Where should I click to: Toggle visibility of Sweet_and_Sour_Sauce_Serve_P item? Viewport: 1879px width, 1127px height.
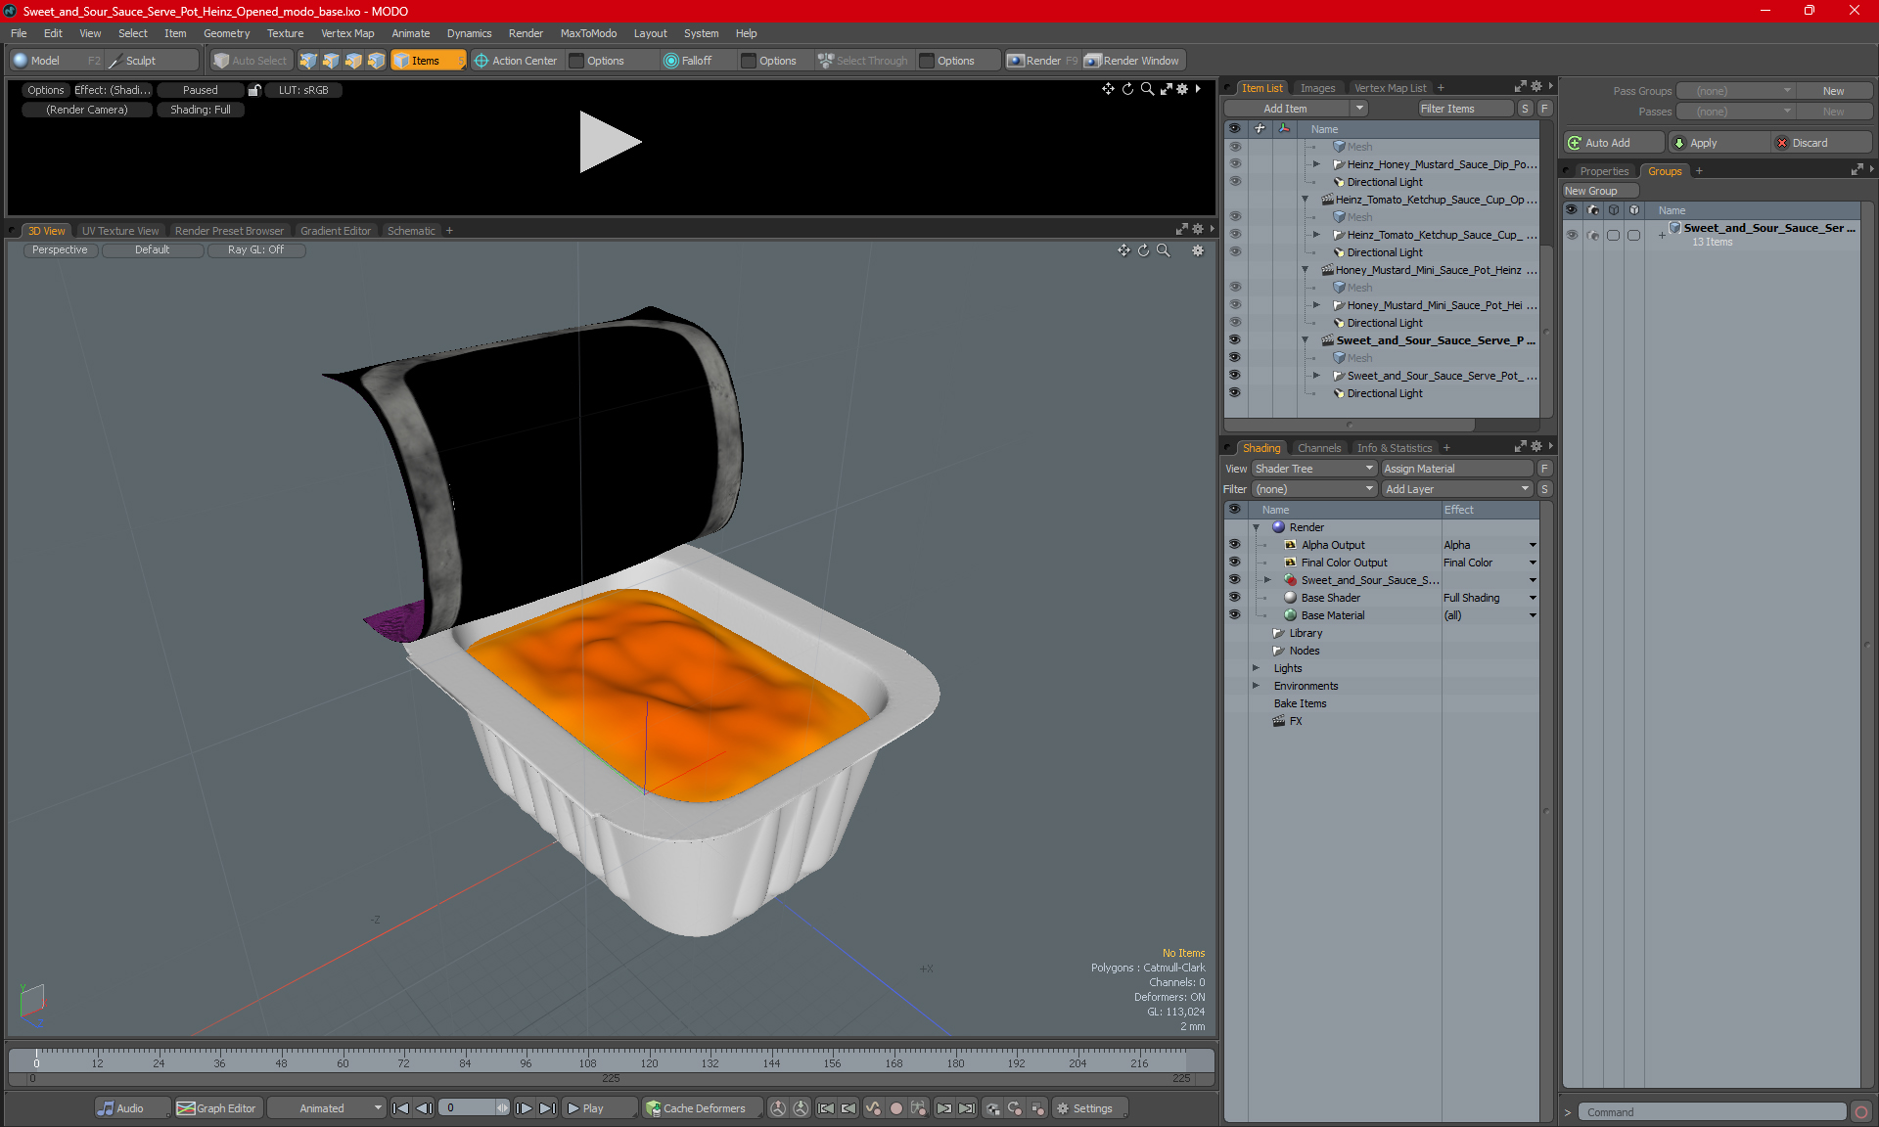[x=1234, y=340]
